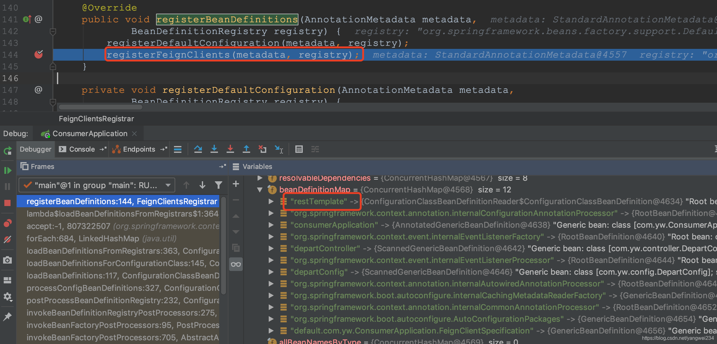Toggle the glasses watches view button
This screenshot has height=344, width=717.
pos(236,264)
